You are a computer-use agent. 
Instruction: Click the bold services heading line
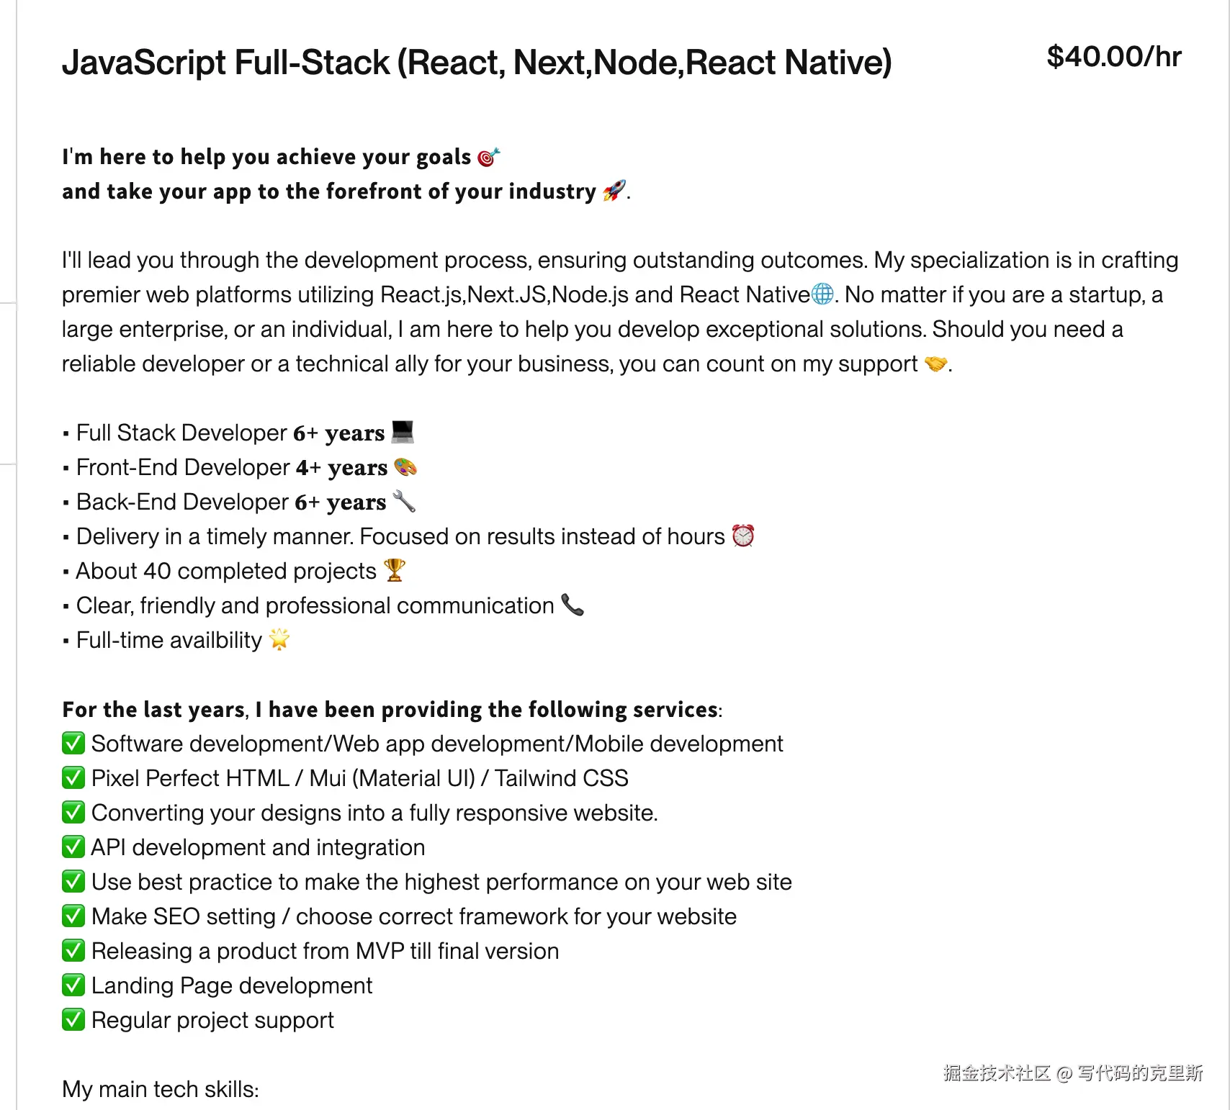391,709
